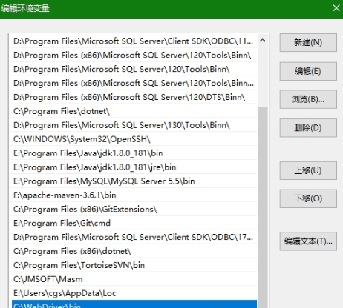The height and width of the screenshot is (308, 343).
Task: Select the truncated (x86) 120\Tools\Binn... row
Action: 134,83
